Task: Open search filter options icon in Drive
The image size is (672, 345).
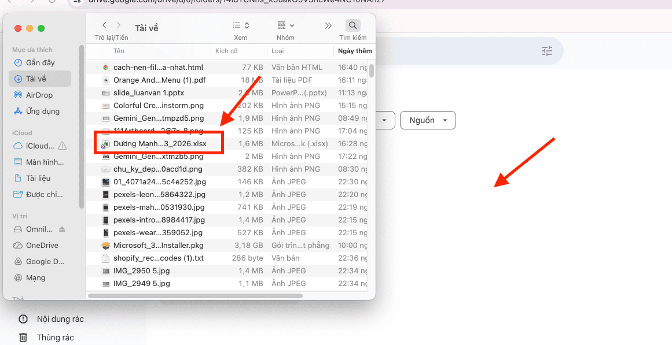Action: [547, 51]
